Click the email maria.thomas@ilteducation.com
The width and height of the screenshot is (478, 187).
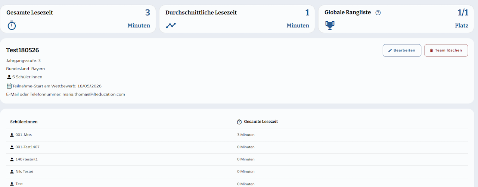coord(94,94)
